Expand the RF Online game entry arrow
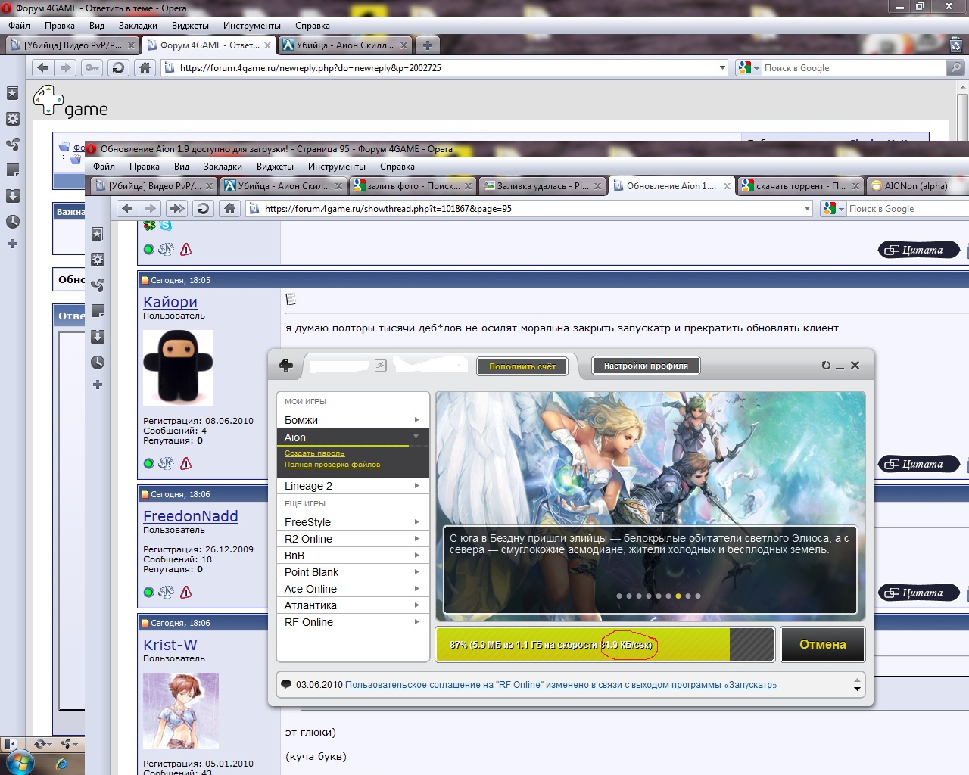 pyautogui.click(x=416, y=622)
